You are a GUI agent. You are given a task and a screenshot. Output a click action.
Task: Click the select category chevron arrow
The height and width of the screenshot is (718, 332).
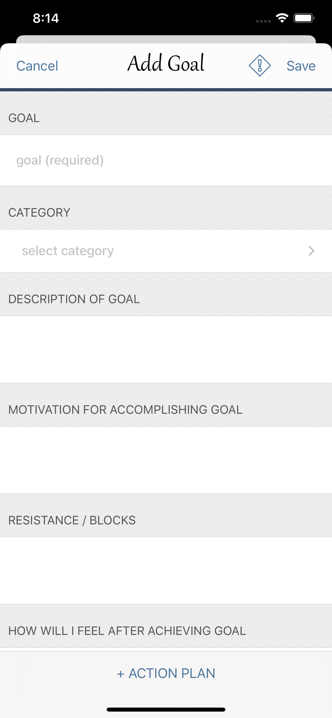point(311,251)
